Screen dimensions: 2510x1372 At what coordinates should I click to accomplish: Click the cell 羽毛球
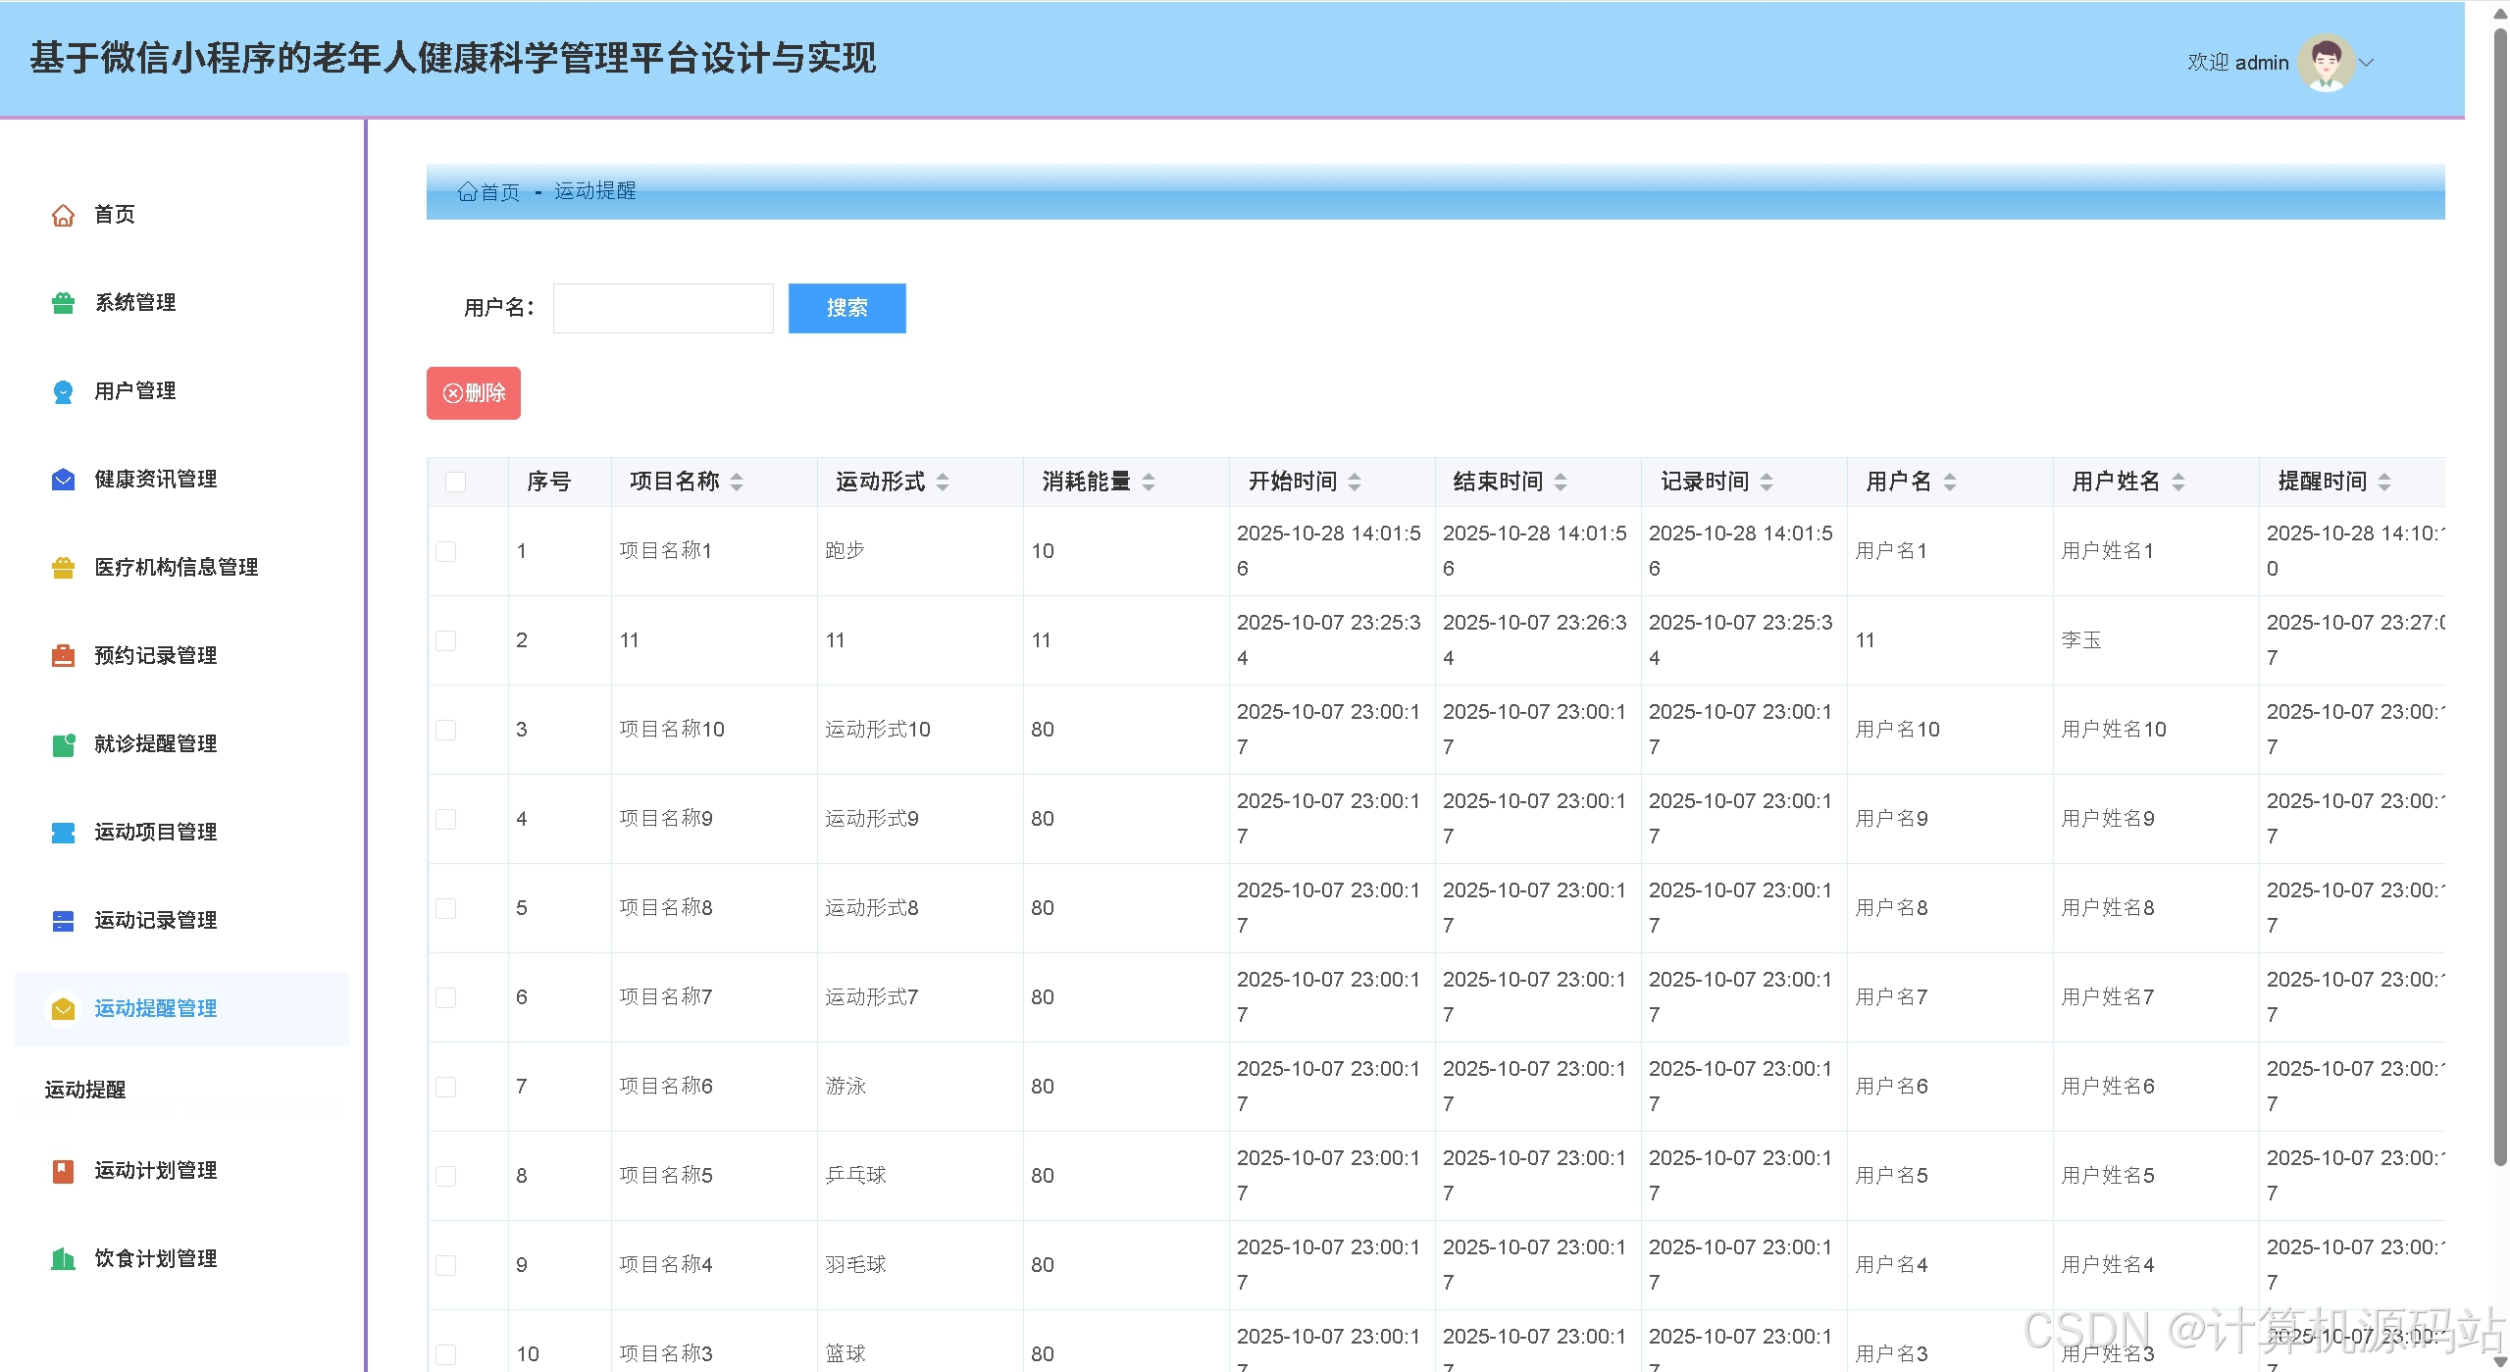[x=855, y=1264]
